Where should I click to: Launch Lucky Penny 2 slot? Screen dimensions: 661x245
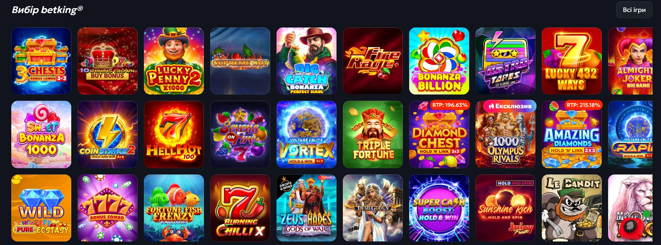[174, 61]
